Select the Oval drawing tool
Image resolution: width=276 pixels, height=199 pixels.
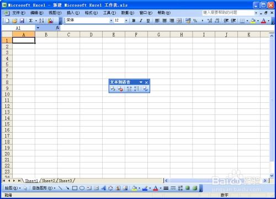[82, 188]
